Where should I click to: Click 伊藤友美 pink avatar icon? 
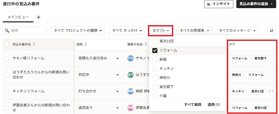point(130,107)
